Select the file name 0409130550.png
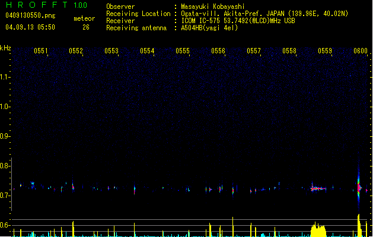This screenshot has width=373, height=237. coord(30,15)
